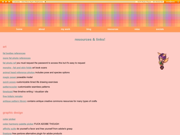Viewport: 180px width, 135px height.
Task: Open the affinity suite link
Action: point(9,129)
